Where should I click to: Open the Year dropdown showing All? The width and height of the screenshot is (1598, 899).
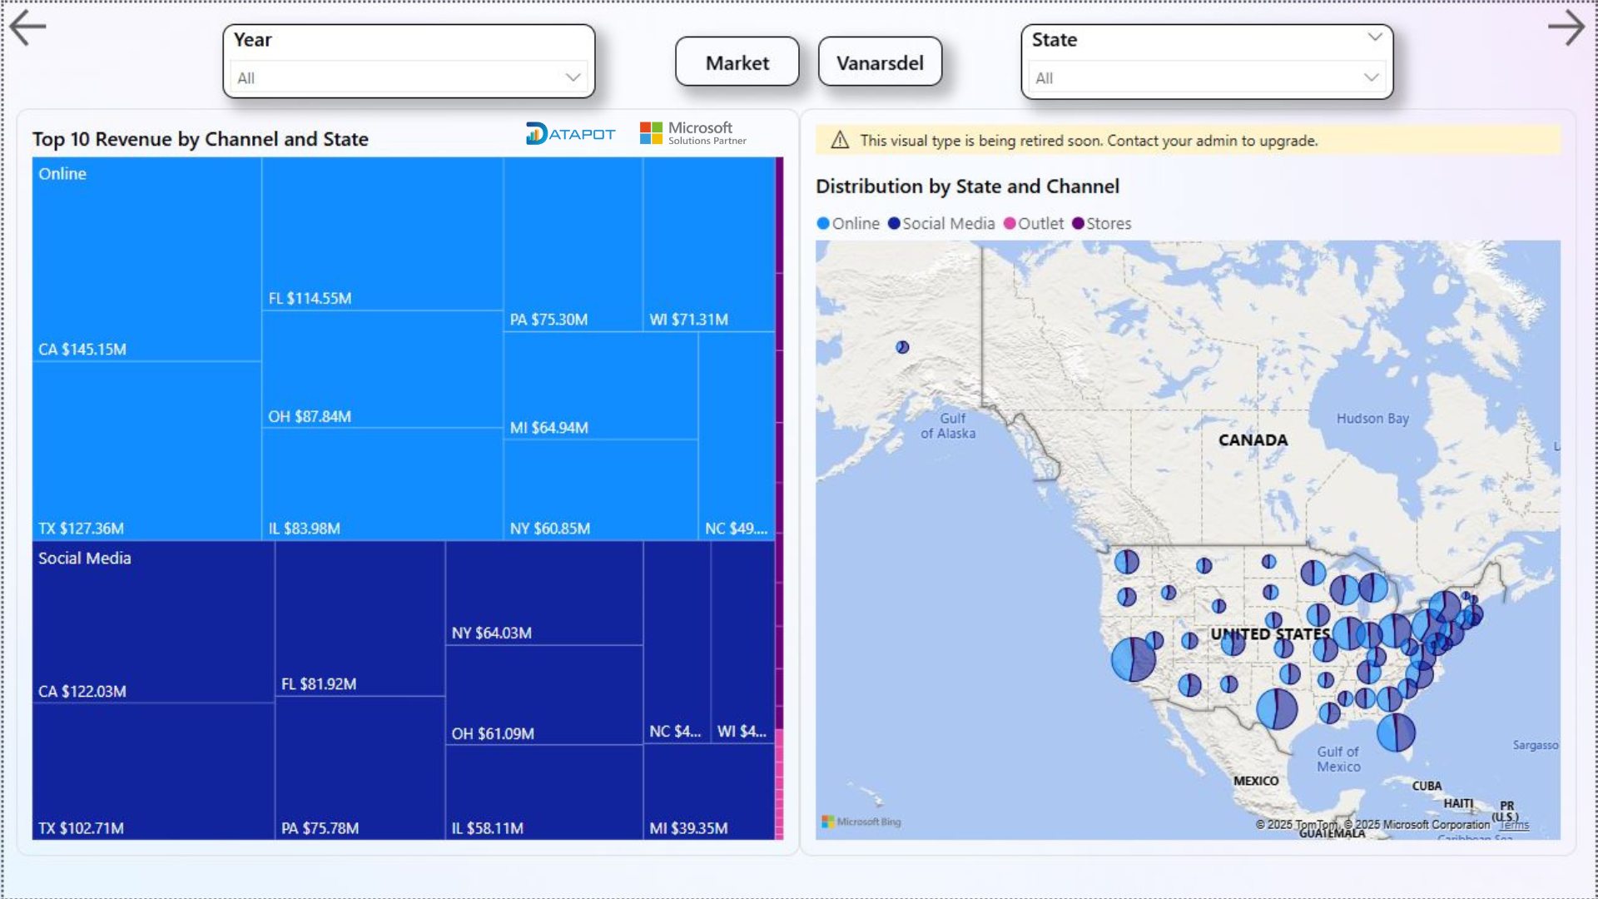(408, 77)
